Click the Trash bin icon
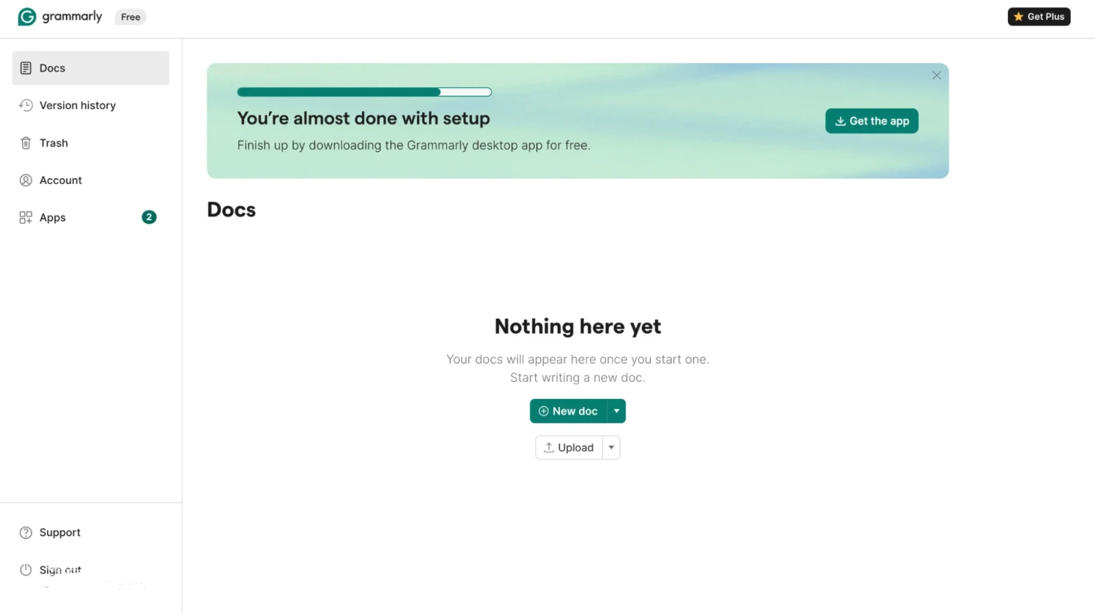 (26, 143)
